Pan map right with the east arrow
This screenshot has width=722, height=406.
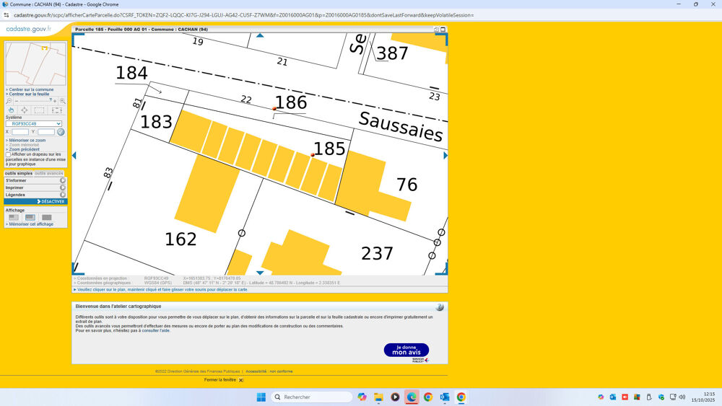[445, 155]
